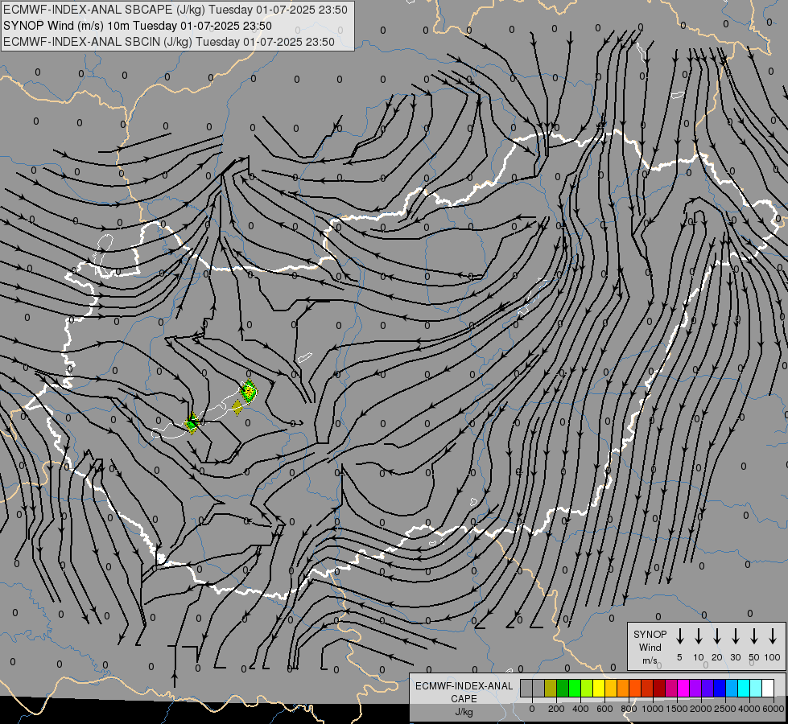
Task: Select the lime yellow-green CAPE legend swatch
Action: (587, 688)
